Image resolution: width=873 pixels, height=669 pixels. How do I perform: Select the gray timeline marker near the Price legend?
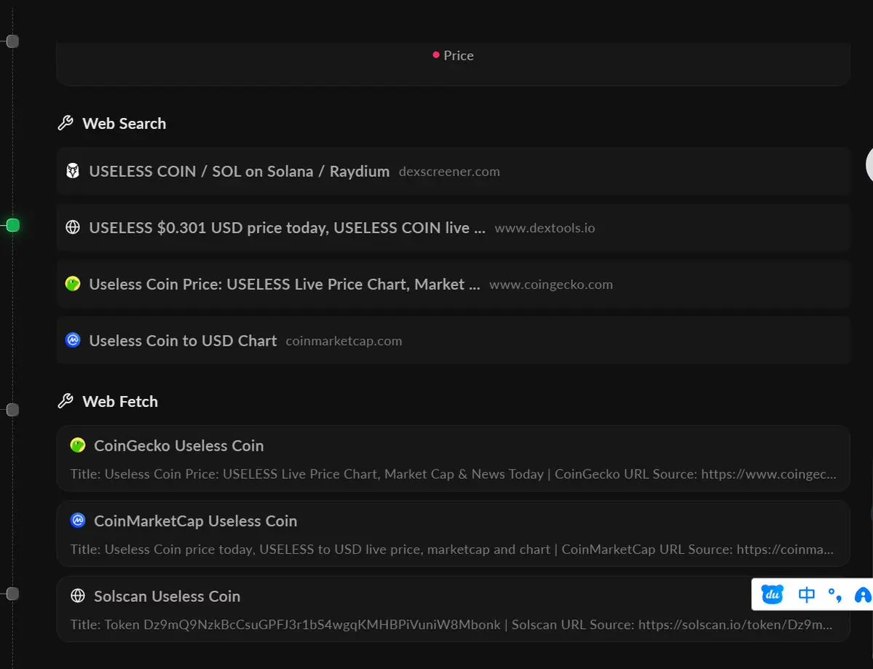coord(12,41)
